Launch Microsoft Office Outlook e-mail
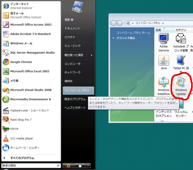This screenshot has width=193, height=170. [31, 15]
